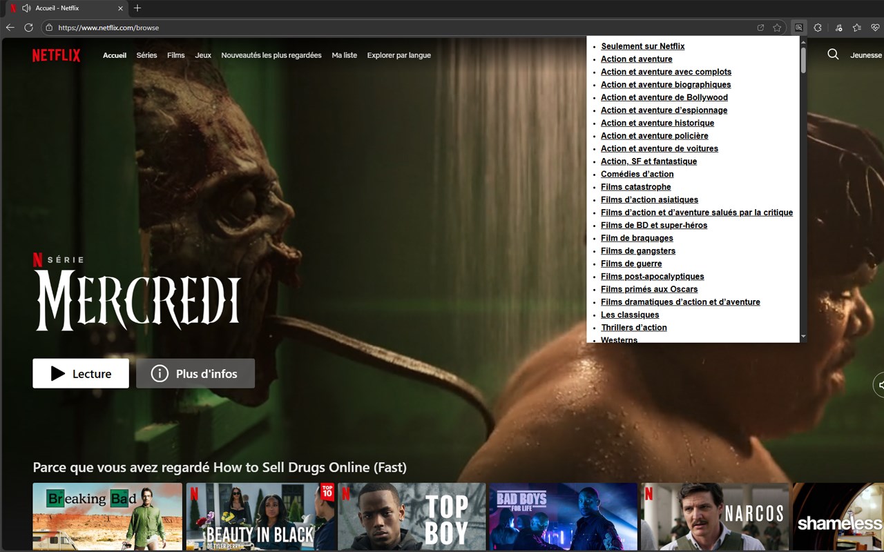The width and height of the screenshot is (884, 552).
Task: Select Action et aventure category
Action: 637,59
